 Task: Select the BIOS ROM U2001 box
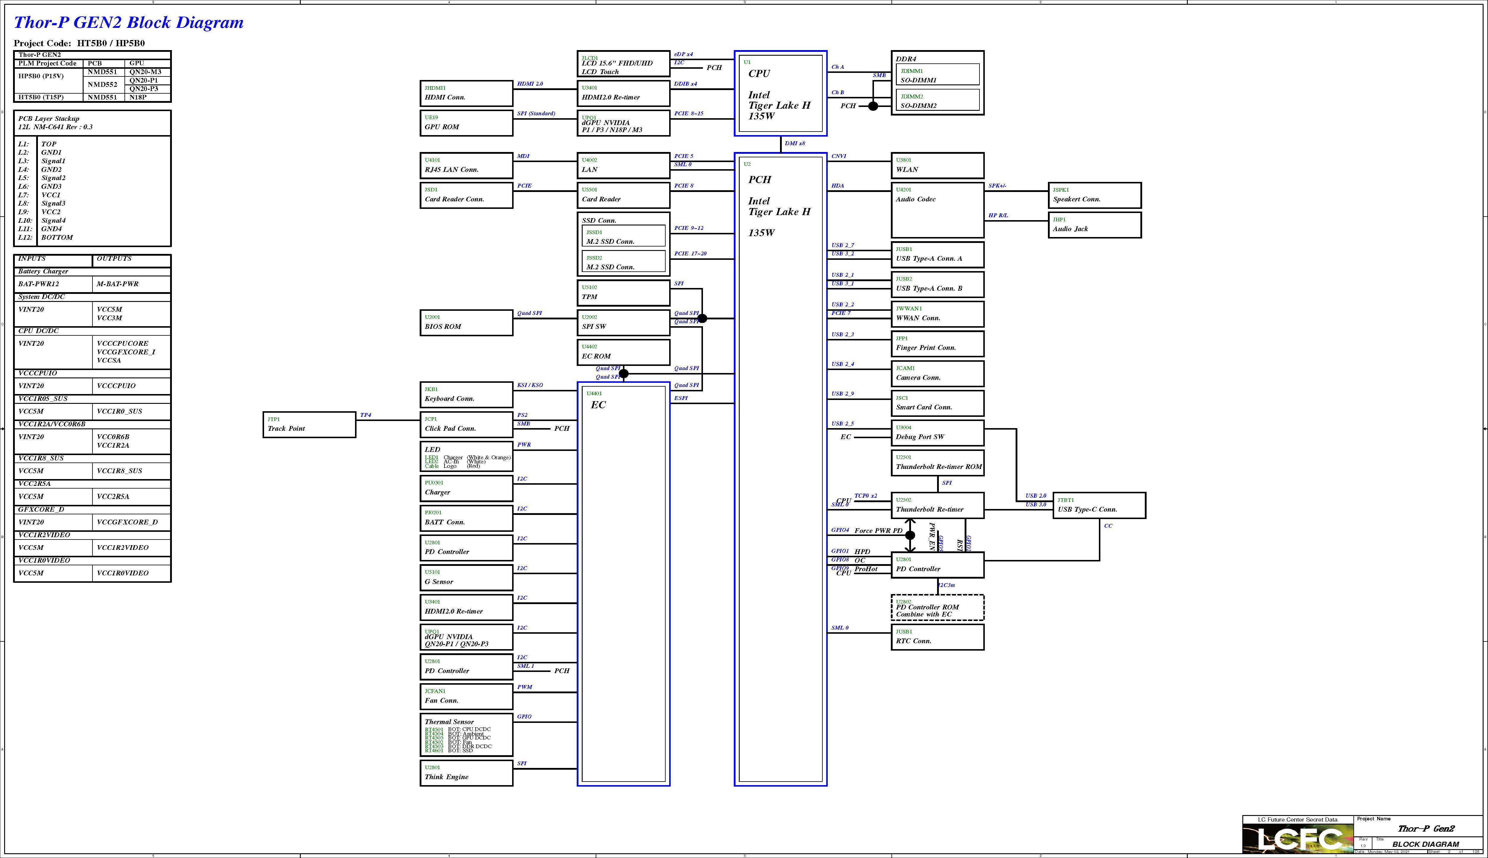466,323
